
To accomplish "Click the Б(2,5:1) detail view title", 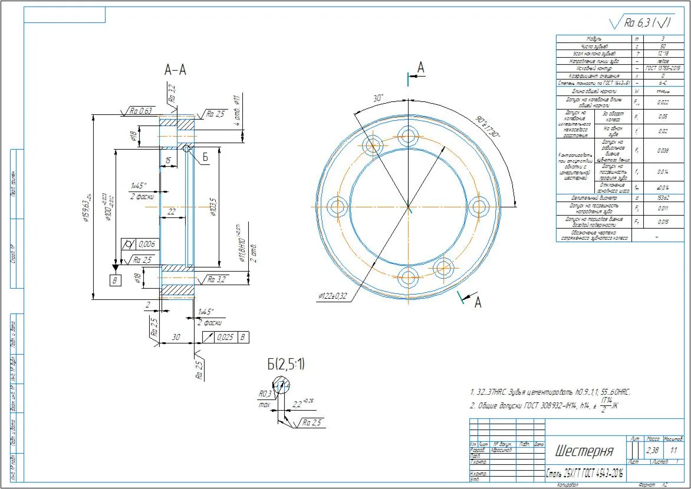I will click(x=286, y=364).
